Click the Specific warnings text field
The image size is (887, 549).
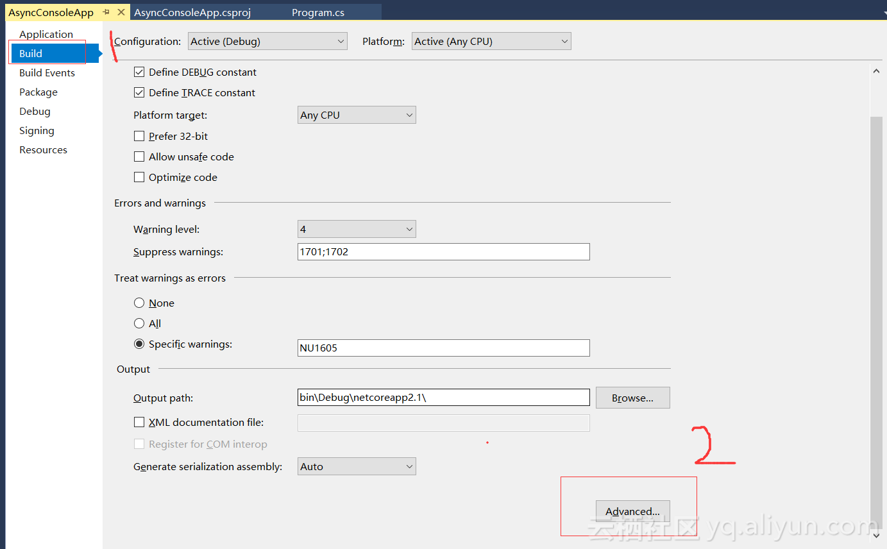tap(443, 348)
